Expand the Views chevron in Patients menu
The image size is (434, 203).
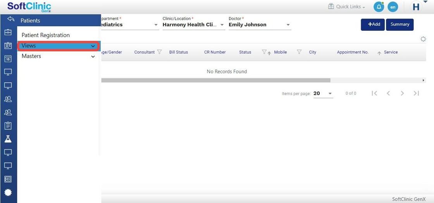93,46
